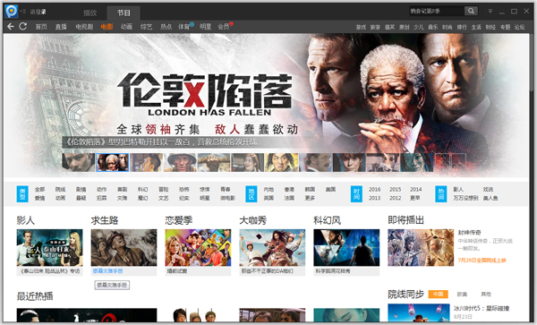The image size is (537, 325).
Task: Filter movies by 微电影 type
Action: click(227, 198)
